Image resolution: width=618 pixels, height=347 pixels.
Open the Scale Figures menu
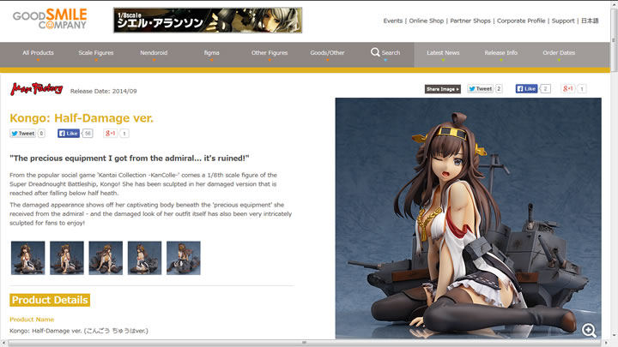(96, 53)
